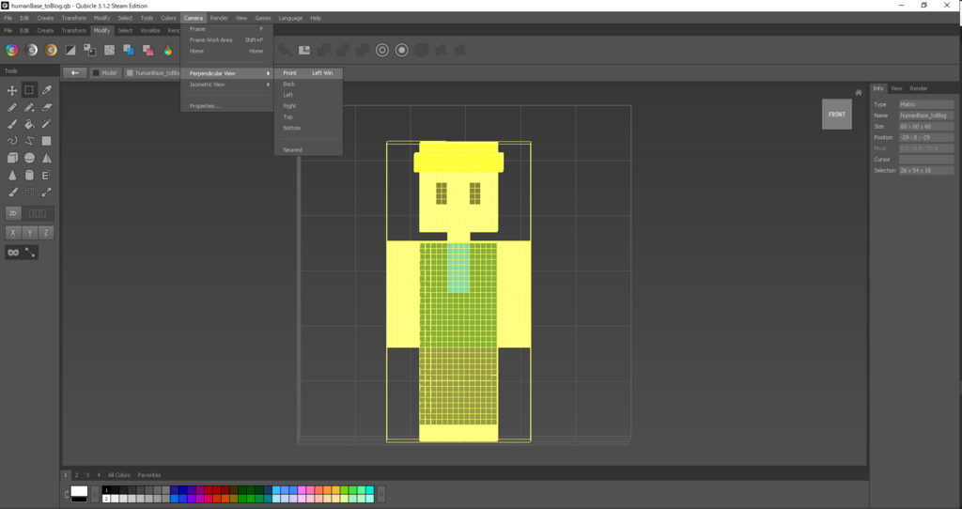The height and width of the screenshot is (509, 962).
Task: Expand the Perpendicular View submenu
Action: click(227, 73)
